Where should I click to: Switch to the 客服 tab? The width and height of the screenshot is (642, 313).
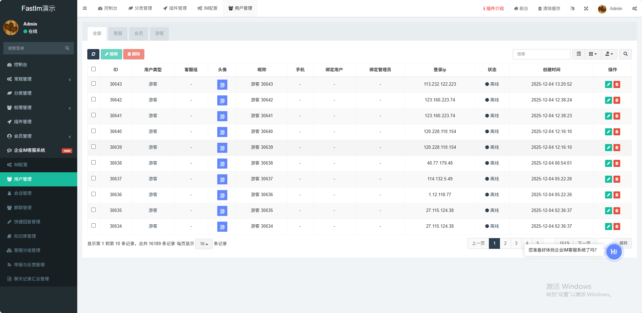118,34
